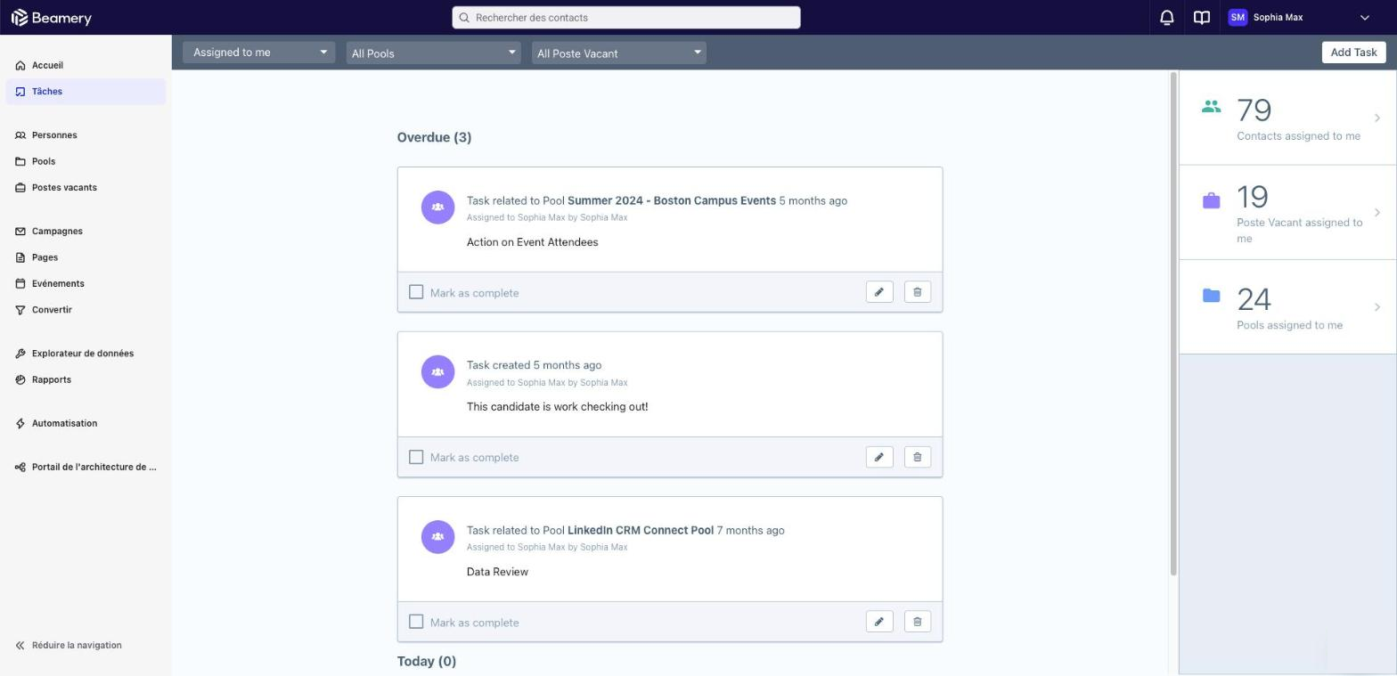
Task: Go to Accueil in sidebar
Action: 86,65
